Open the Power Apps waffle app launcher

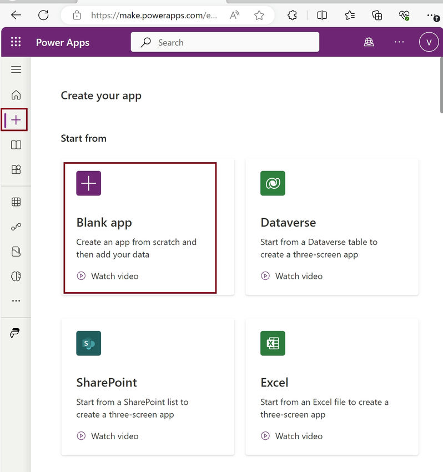point(16,42)
